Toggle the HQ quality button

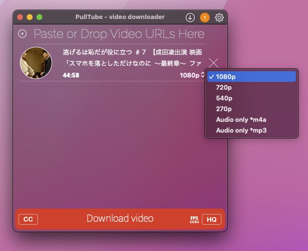pyautogui.click(x=211, y=219)
